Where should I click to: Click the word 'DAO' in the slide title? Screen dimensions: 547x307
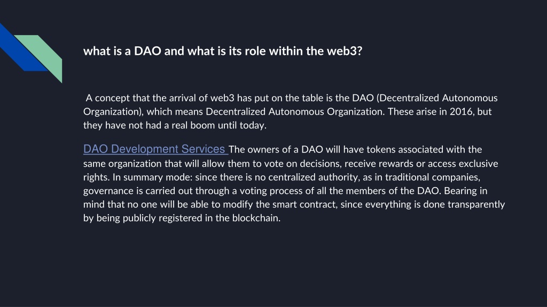tap(147, 51)
